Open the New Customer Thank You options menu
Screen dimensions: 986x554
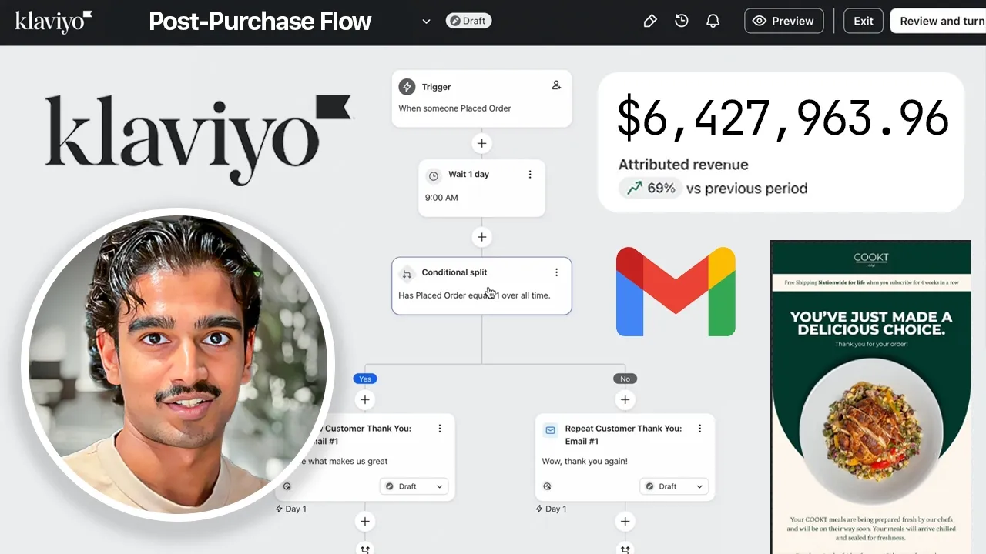point(440,429)
